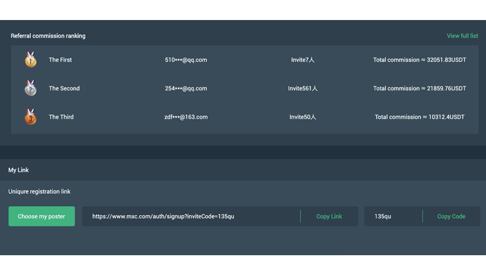Open the View full list link
The height and width of the screenshot is (274, 486).
coord(462,36)
